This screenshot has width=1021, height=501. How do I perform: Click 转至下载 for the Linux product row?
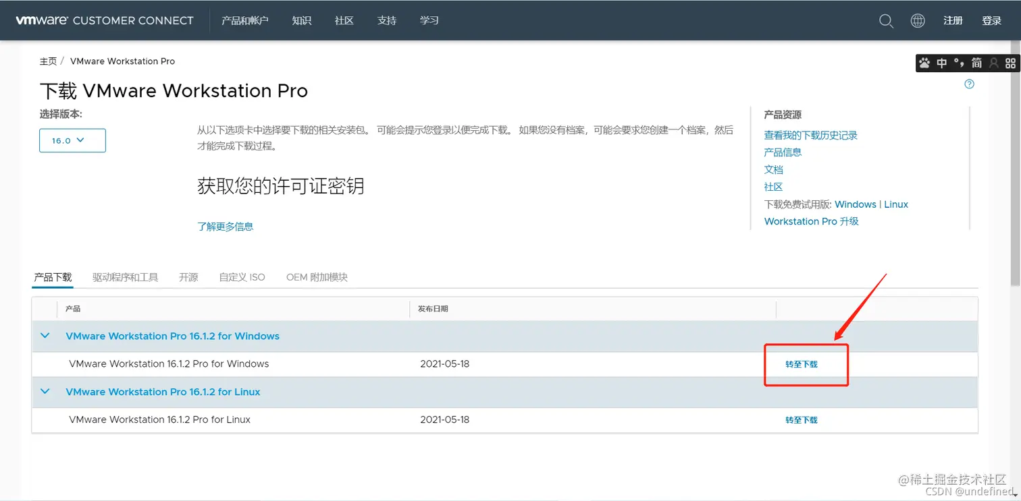802,420
